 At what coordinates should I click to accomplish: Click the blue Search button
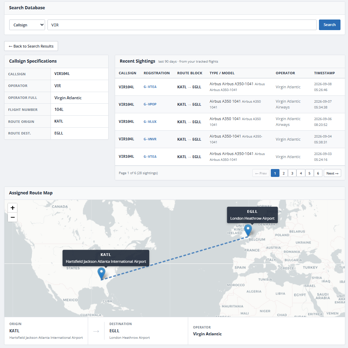pyautogui.click(x=330, y=25)
